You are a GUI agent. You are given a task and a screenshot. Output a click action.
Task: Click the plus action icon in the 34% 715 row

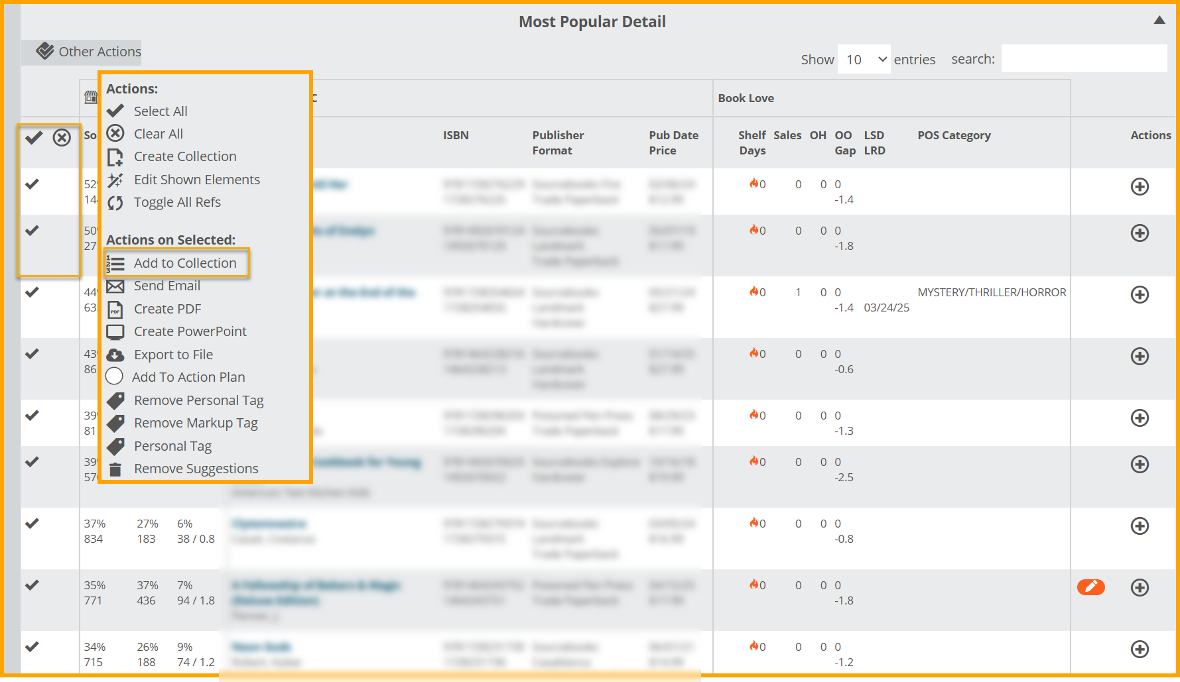pyautogui.click(x=1140, y=650)
